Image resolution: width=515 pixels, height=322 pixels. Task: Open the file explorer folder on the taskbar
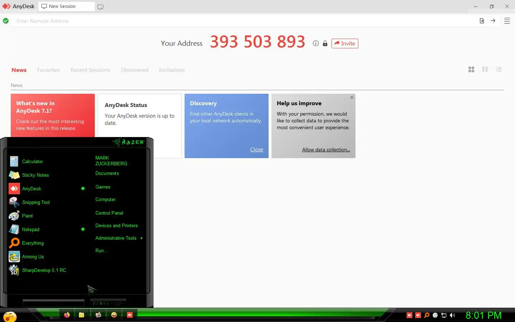click(82, 315)
